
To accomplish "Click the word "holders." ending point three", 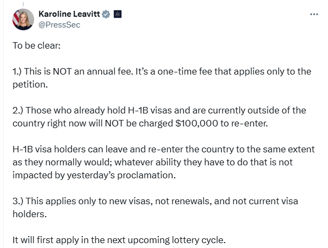I will (x=28, y=214).
